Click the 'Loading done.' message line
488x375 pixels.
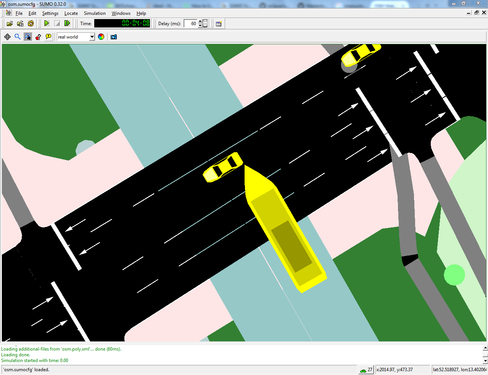pyautogui.click(x=16, y=355)
